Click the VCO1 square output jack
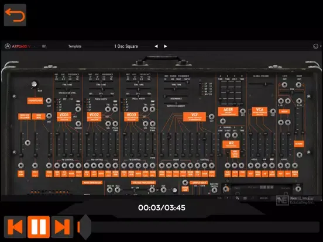323x242 pixels. (x=78, y=123)
